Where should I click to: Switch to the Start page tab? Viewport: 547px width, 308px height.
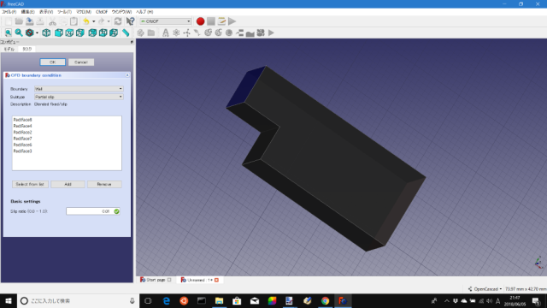pos(156,280)
